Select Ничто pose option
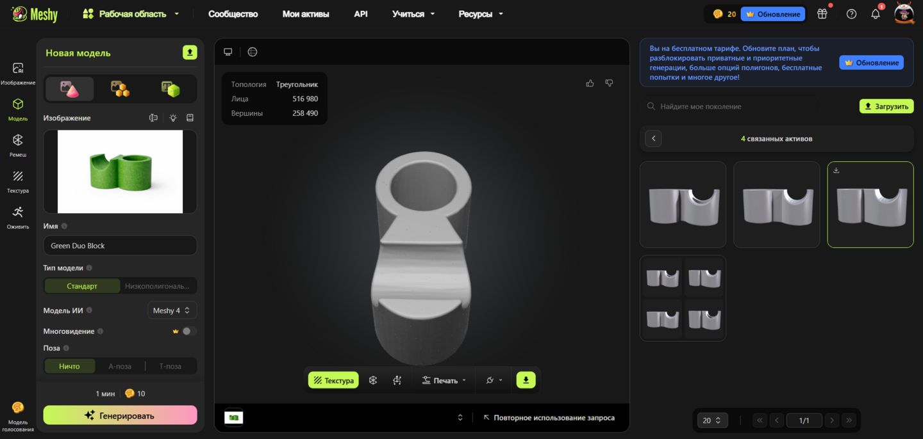The height and width of the screenshot is (439, 923). click(x=69, y=366)
